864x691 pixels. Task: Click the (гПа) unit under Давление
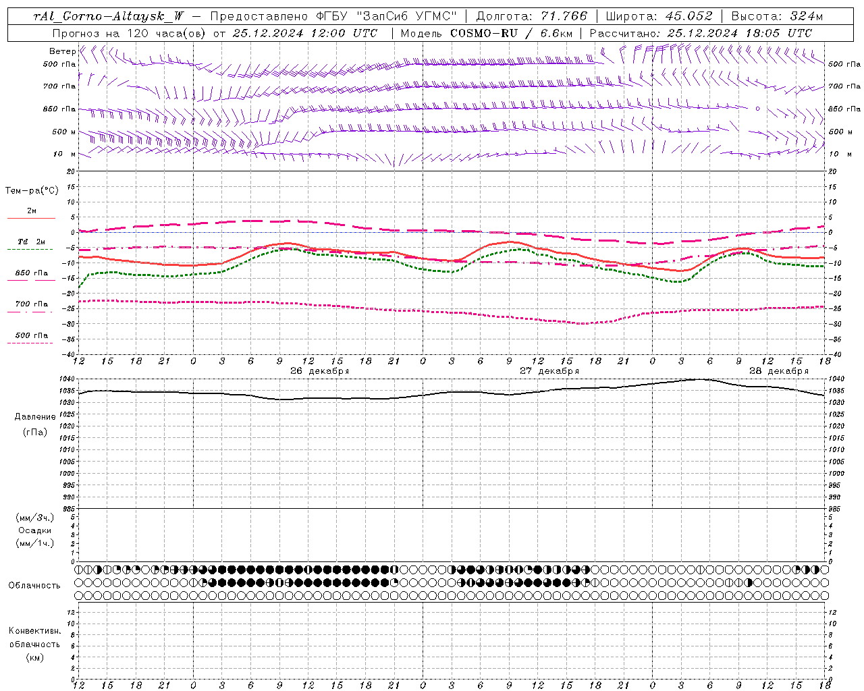[35, 433]
